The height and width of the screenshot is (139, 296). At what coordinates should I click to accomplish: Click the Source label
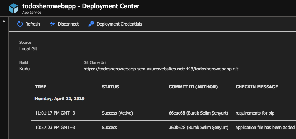(x=25, y=42)
